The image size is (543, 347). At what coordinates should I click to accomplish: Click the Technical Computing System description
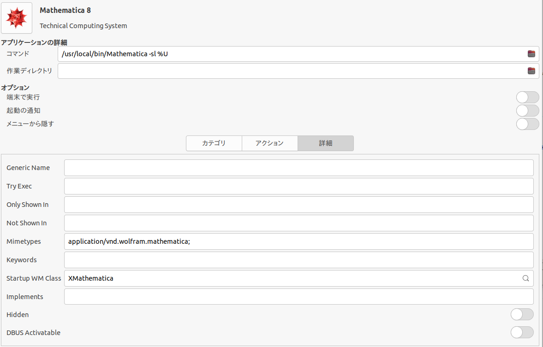[x=83, y=26]
